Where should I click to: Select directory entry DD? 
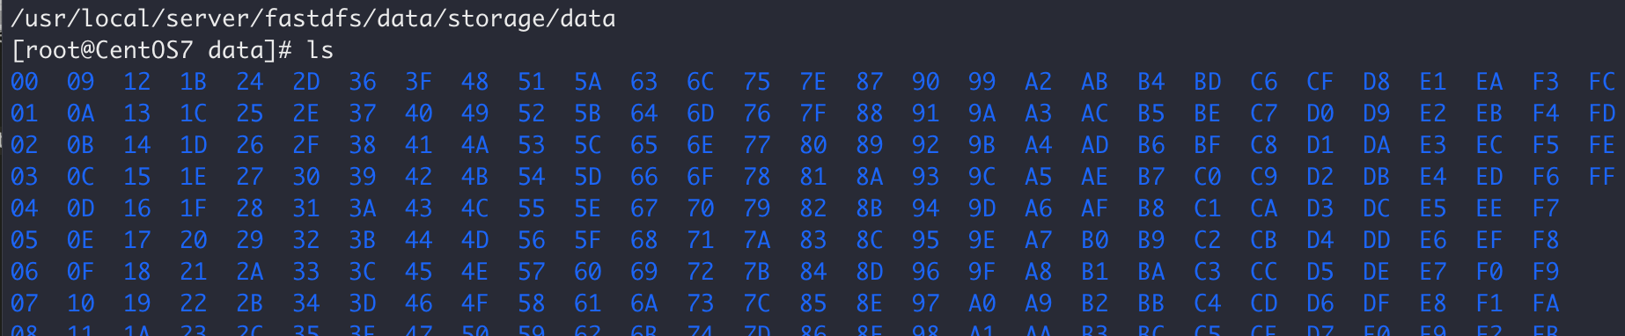click(x=1377, y=240)
